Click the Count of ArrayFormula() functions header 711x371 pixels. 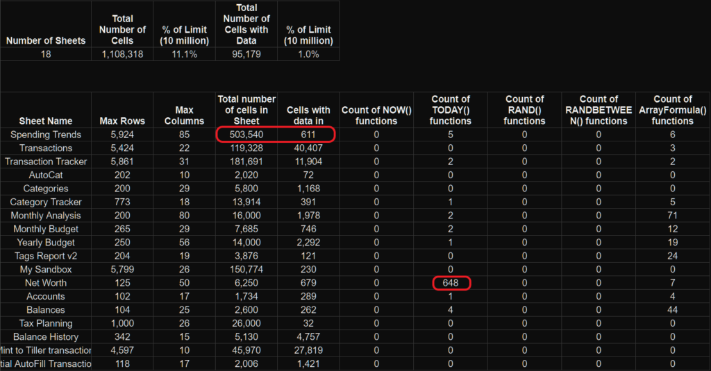point(672,110)
